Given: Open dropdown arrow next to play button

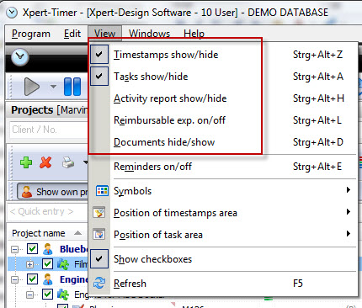Looking at the screenshot, I should tap(53, 87).
